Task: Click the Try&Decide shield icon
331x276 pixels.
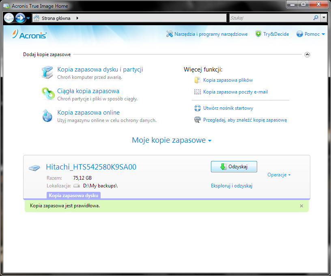Action: tap(258, 34)
